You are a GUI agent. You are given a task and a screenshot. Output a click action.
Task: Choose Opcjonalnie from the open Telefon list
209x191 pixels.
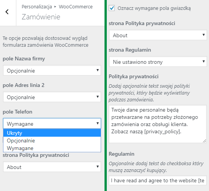[52, 140]
